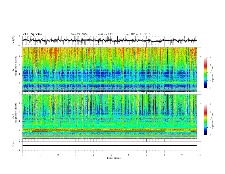Click the "1" tick on the time axis
Viewport: 225px width, 174px height.
40,155
